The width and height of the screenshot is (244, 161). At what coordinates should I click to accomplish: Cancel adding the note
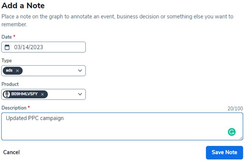(x=11, y=152)
